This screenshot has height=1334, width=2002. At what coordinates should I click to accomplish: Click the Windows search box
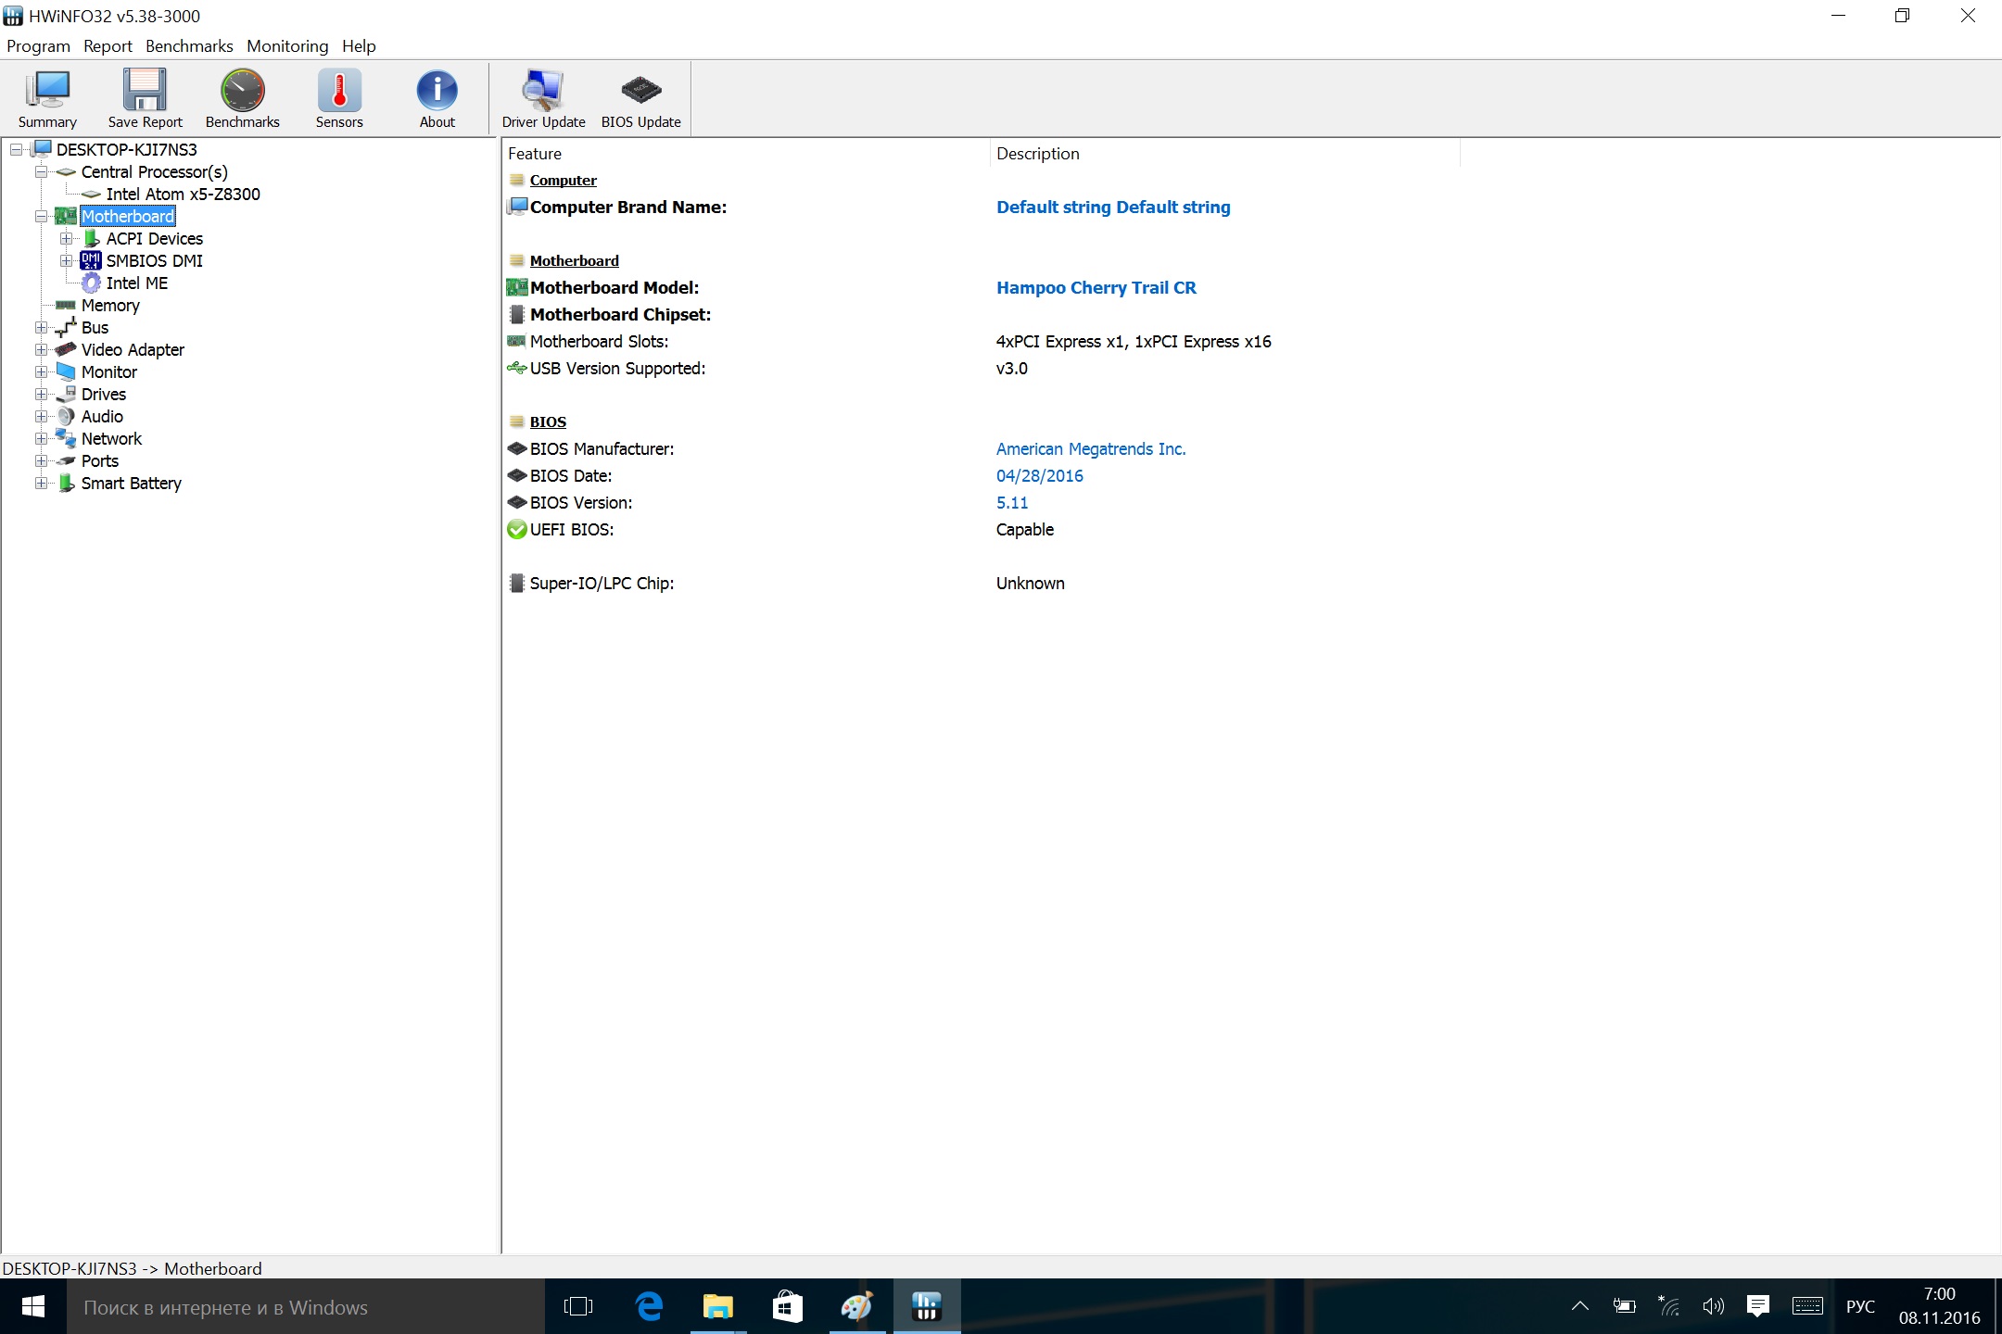point(306,1306)
